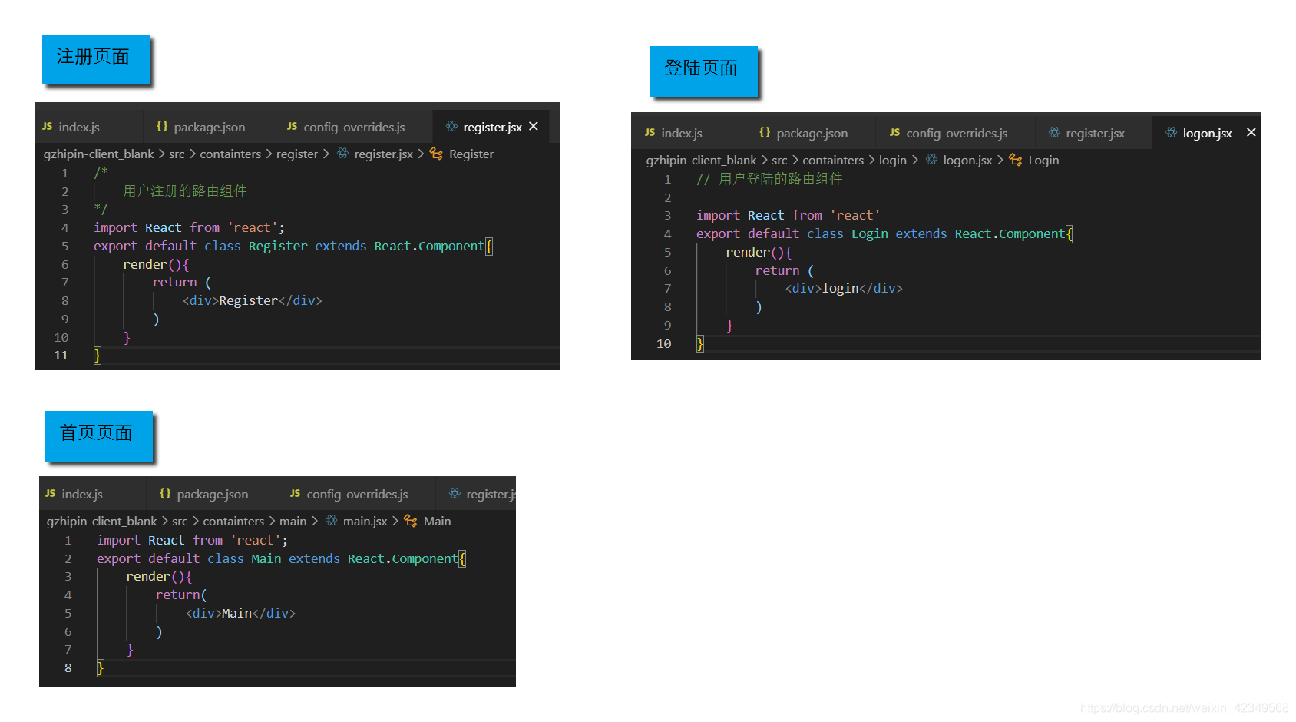Click <div>login</div> code line
1296x722 pixels.
tap(844, 289)
